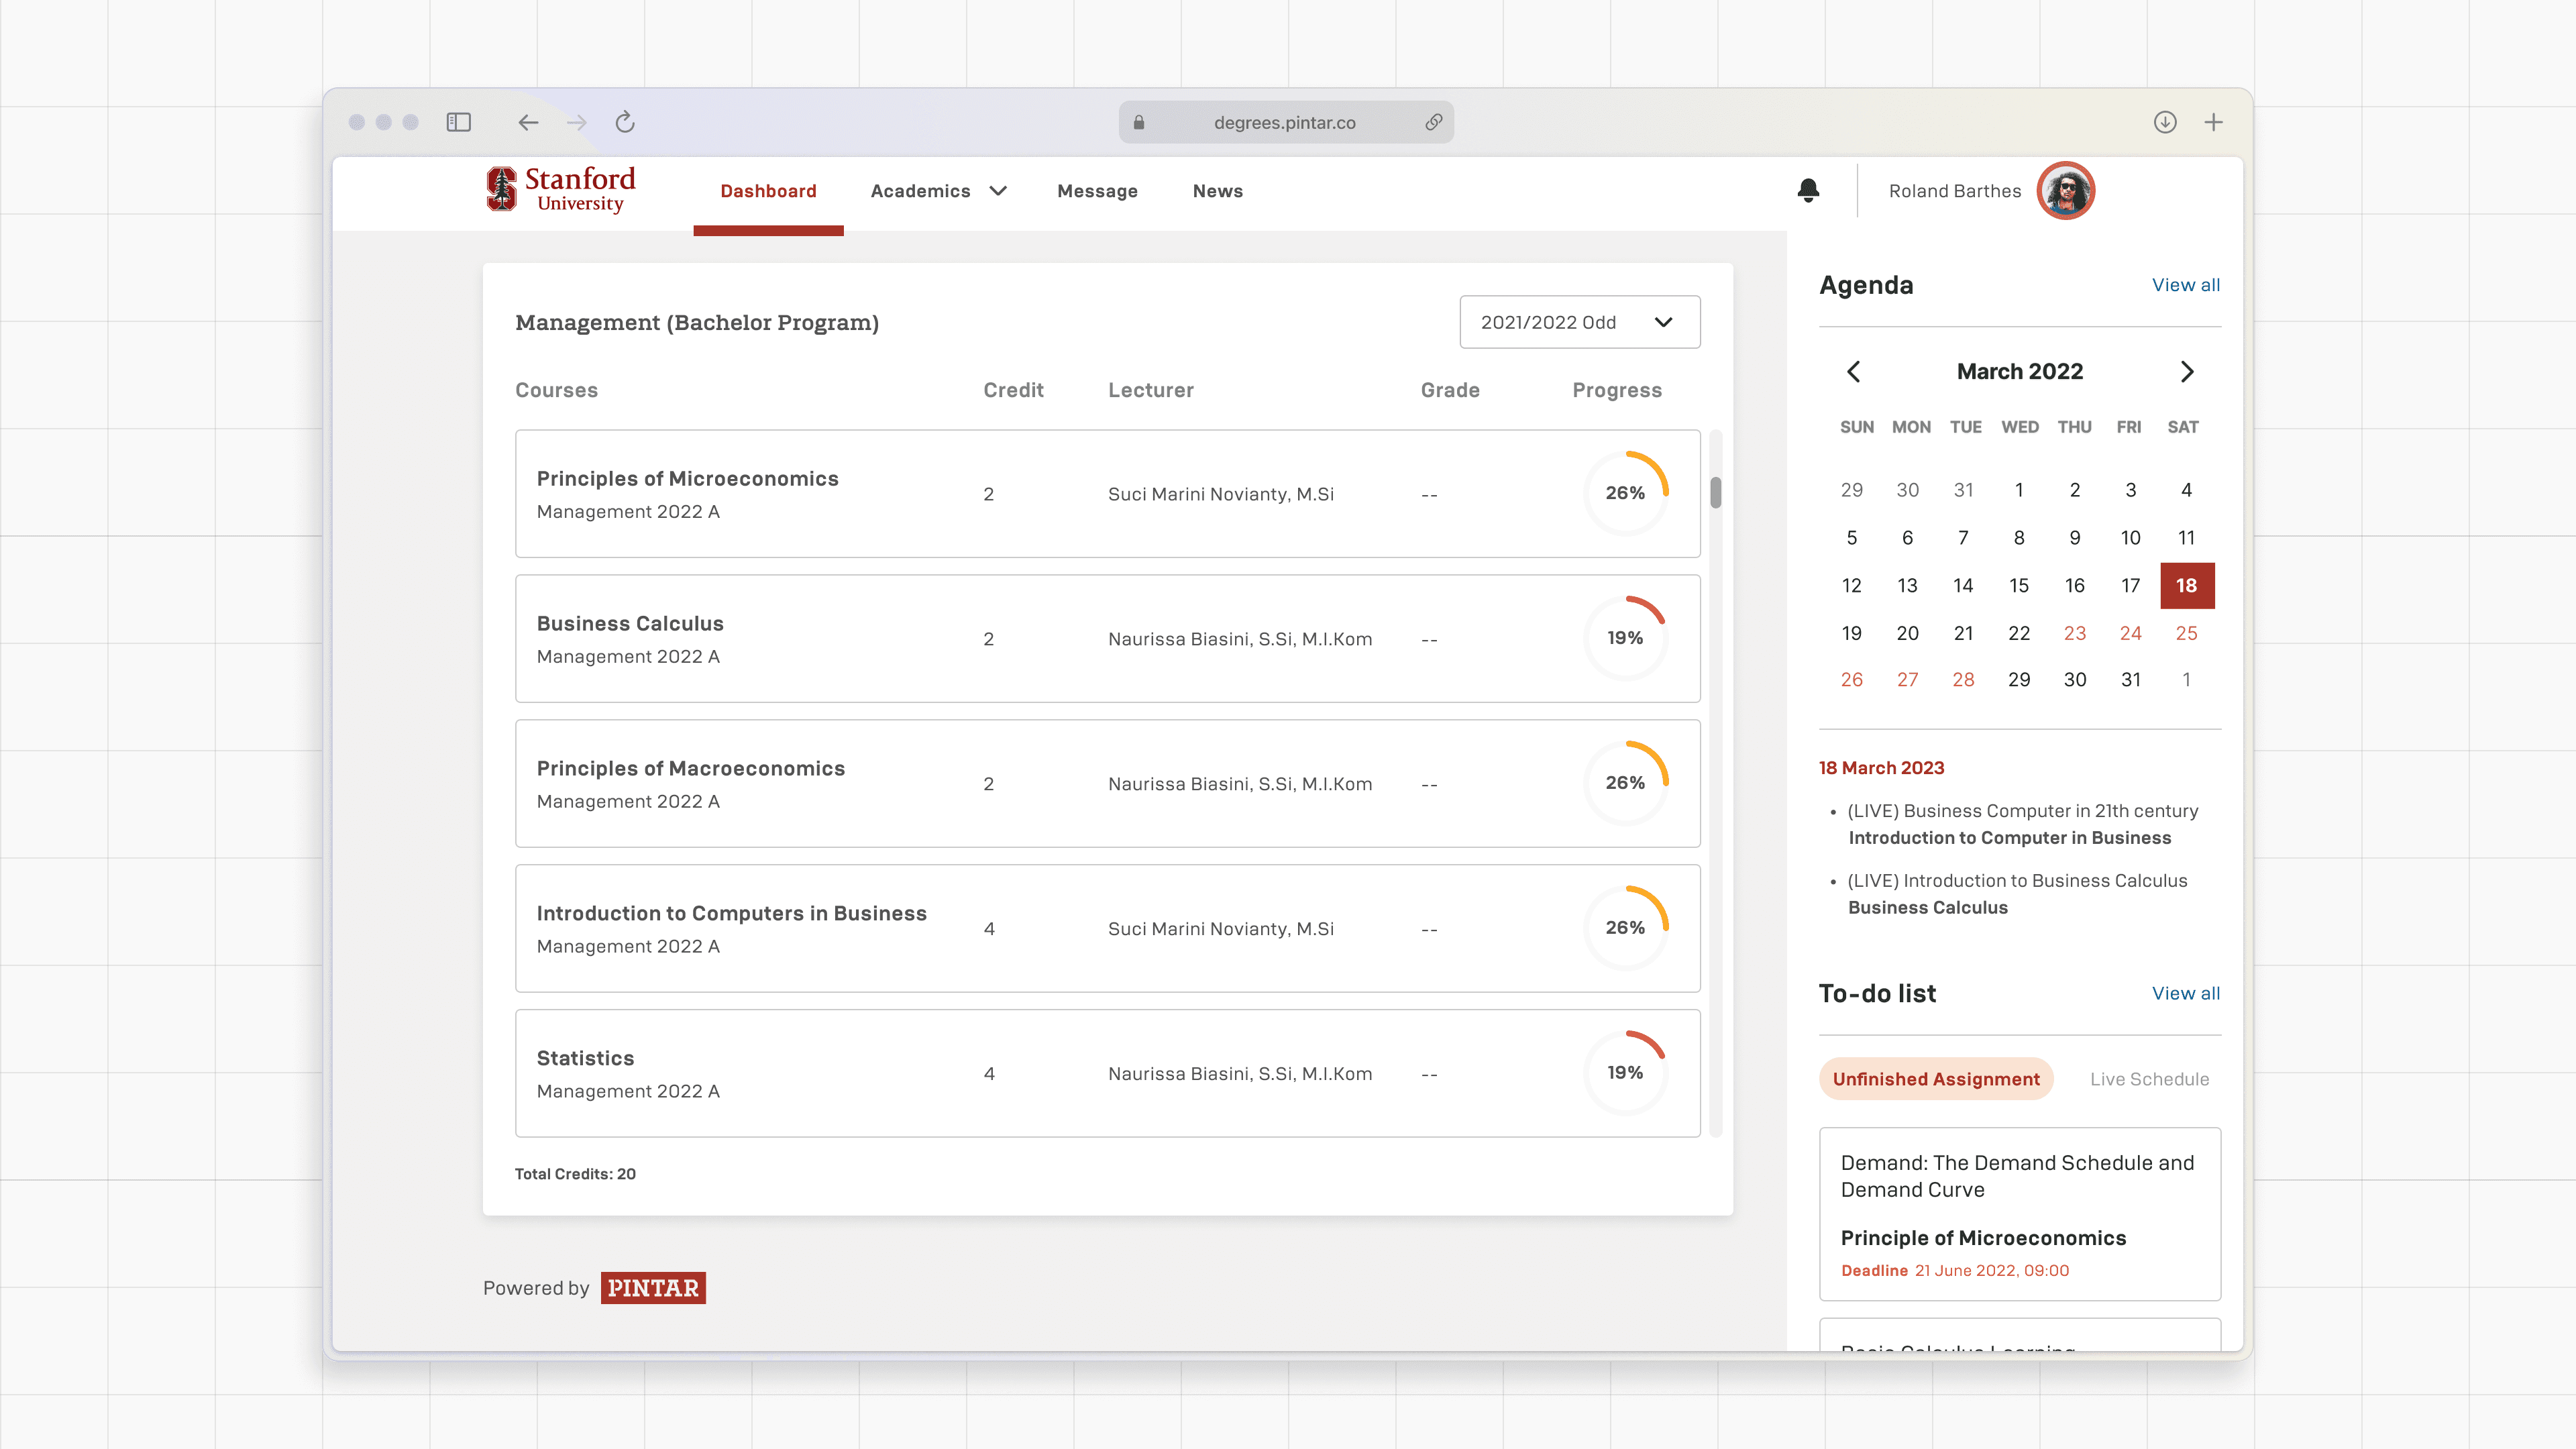Open Roland Barthes profile avatar
The width and height of the screenshot is (2576, 1449).
tap(2066, 190)
